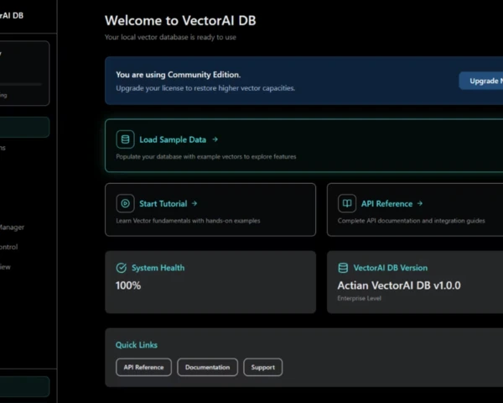Open the sidebar item ending in 'Manager'

(x=12, y=228)
